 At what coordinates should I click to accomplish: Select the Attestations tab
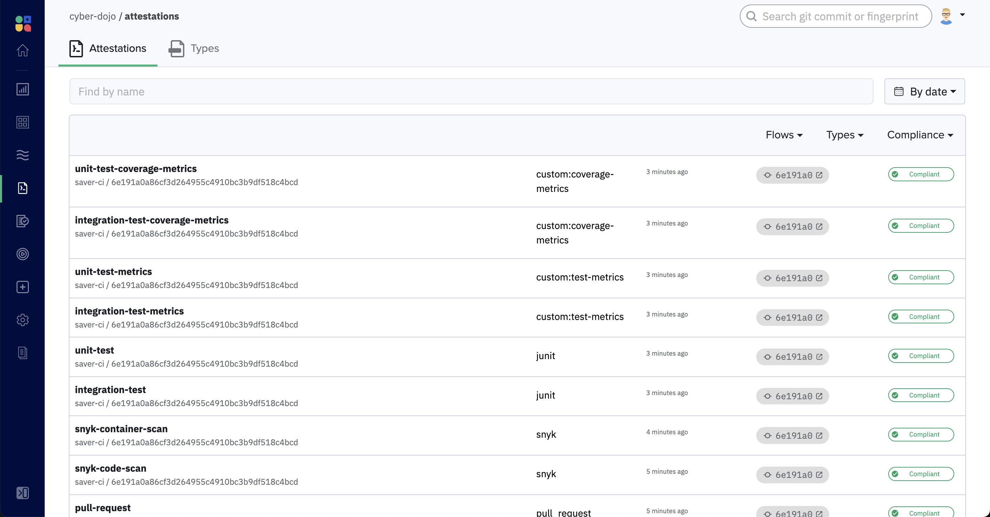tap(107, 48)
